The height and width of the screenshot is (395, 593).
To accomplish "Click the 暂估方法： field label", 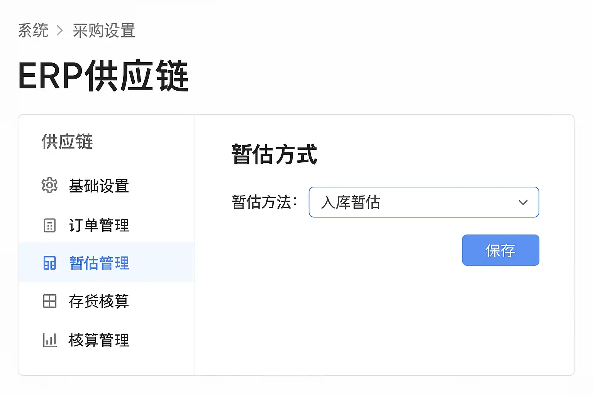I will click(x=264, y=202).
